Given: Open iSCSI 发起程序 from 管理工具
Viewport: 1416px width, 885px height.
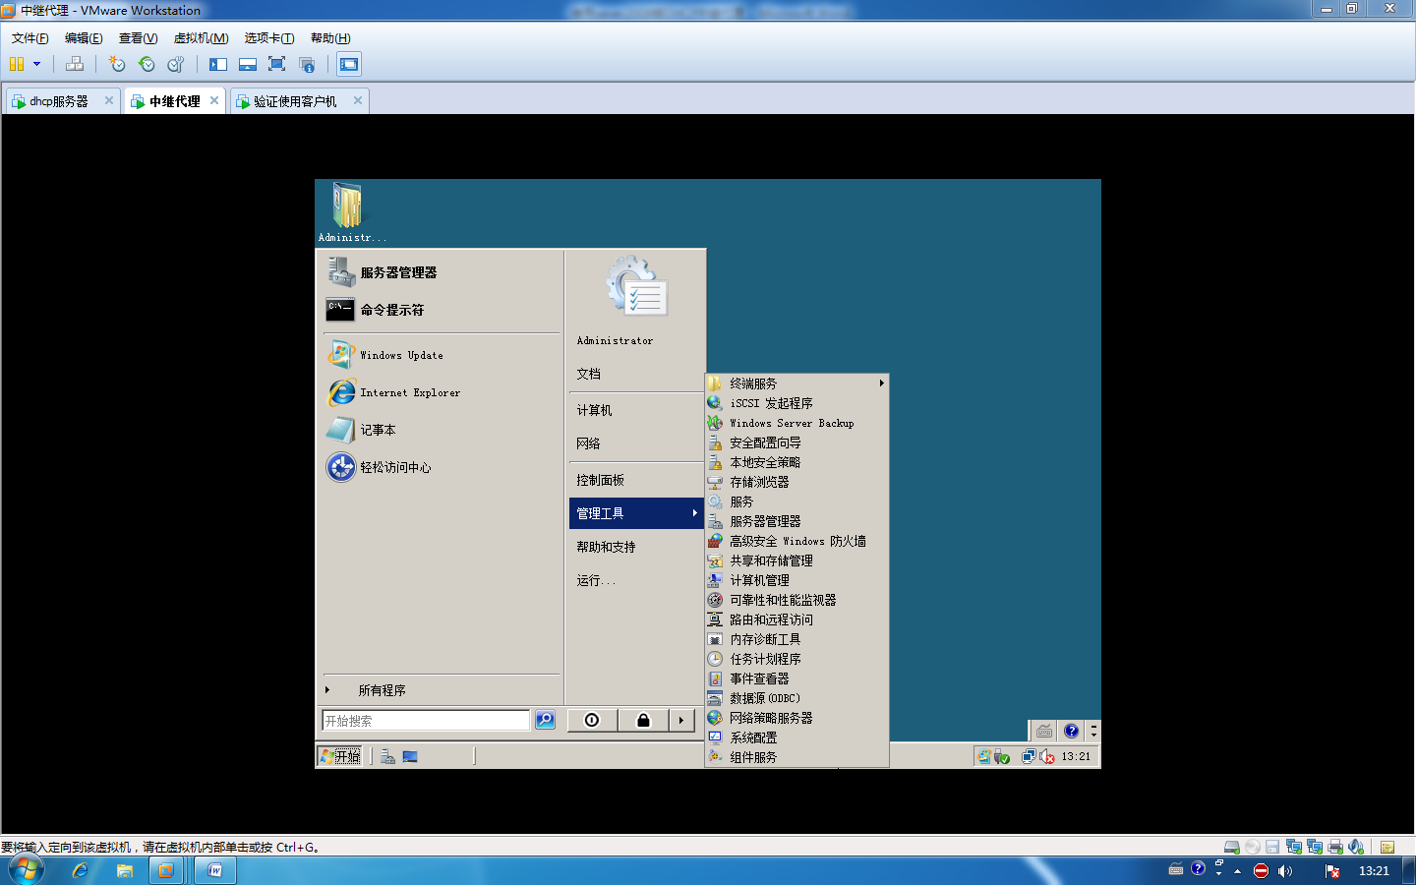Looking at the screenshot, I should coord(796,403).
